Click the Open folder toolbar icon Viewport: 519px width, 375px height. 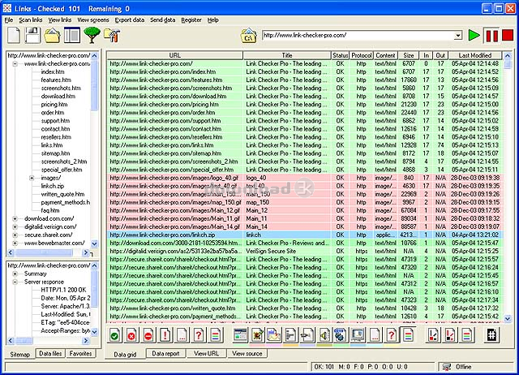coord(53,35)
